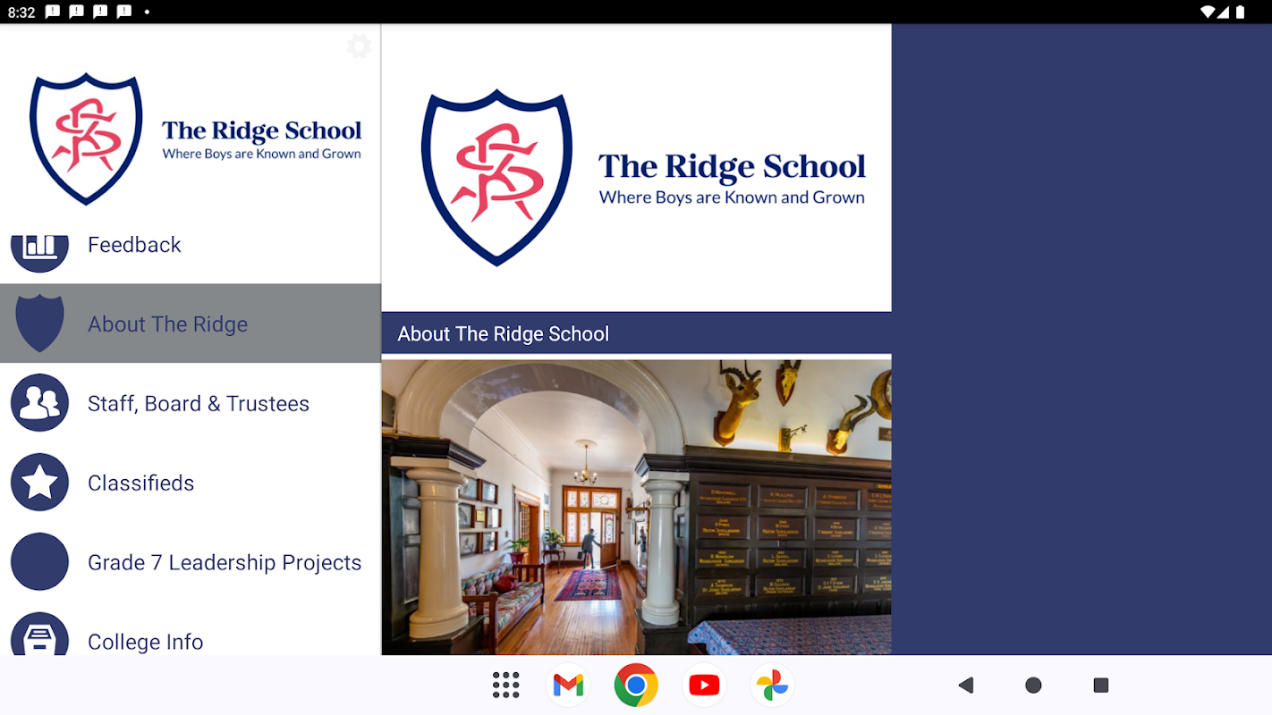Open the school hallway photo
This screenshot has width=1272, height=715.
(636, 508)
